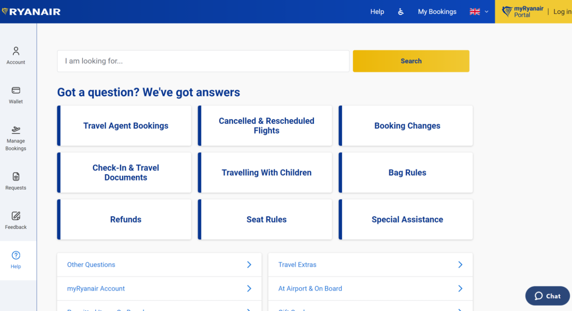Expand the Travel Extras section
The height and width of the screenshot is (311, 572).
[x=370, y=265]
